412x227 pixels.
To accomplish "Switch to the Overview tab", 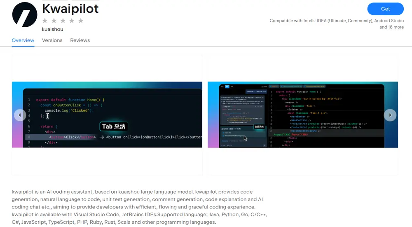I will [23, 40].
